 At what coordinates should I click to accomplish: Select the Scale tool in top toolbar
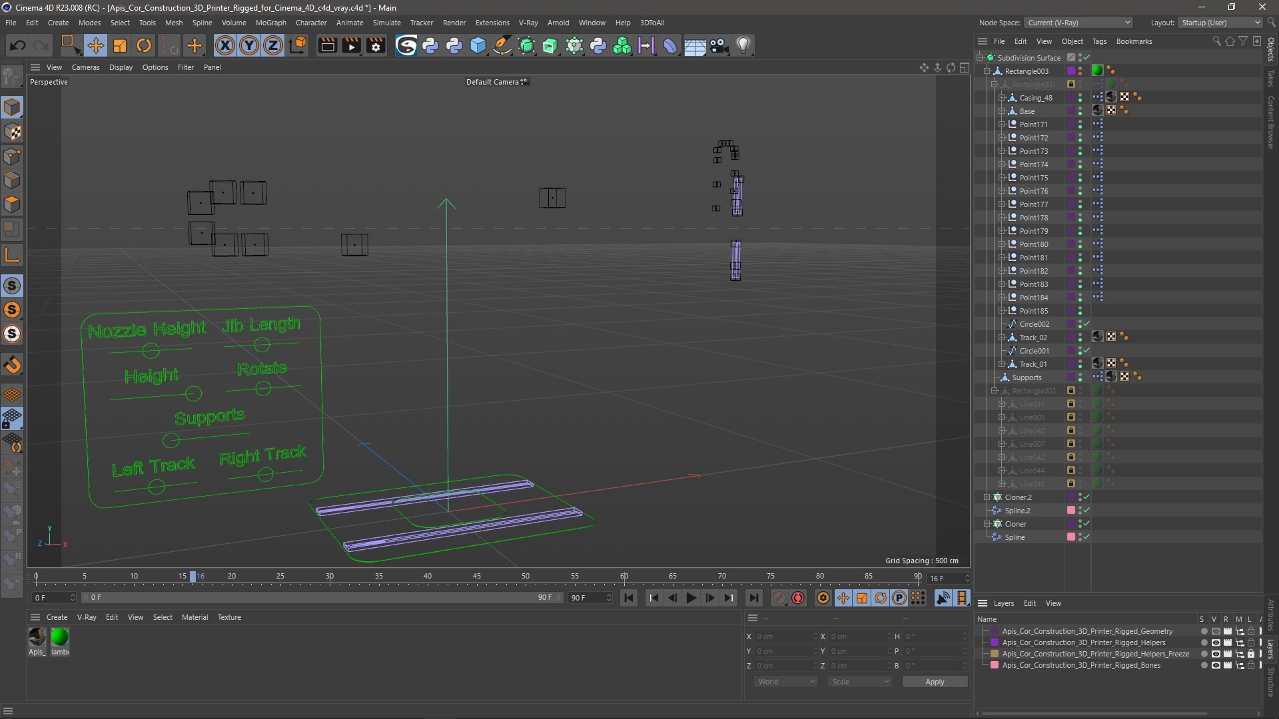120,45
